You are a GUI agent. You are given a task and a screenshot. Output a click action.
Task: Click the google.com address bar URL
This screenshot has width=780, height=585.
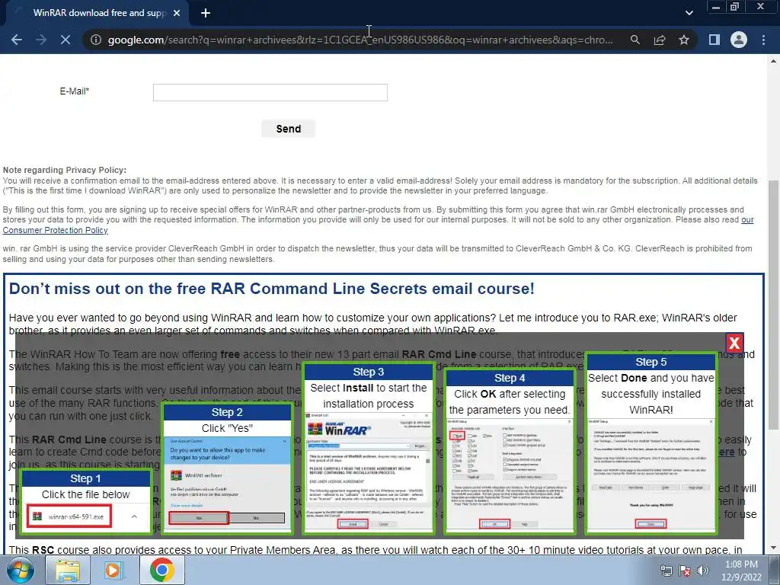pos(360,40)
